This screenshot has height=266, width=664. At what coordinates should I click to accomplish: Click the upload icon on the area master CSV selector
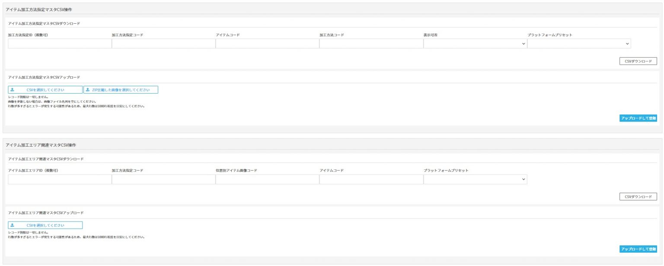click(12, 225)
